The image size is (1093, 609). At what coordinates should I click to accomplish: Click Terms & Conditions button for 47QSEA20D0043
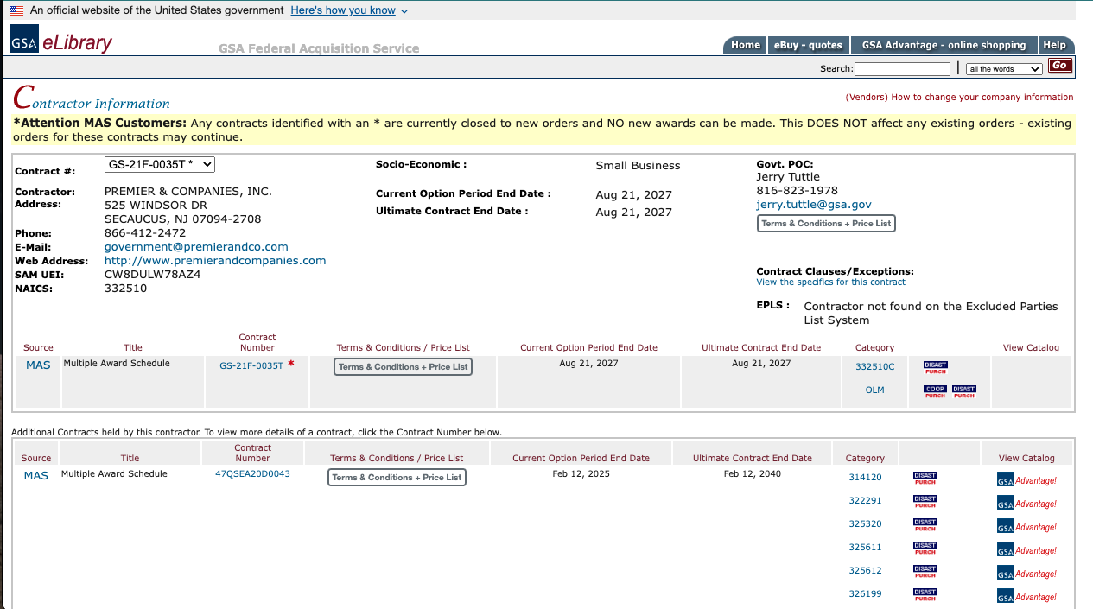click(397, 478)
